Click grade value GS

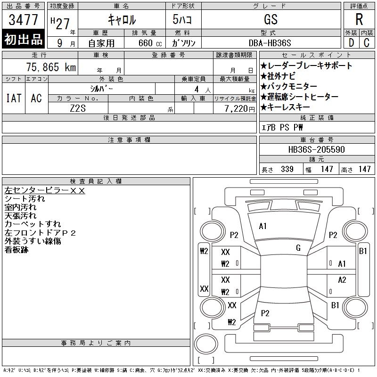click(x=270, y=19)
